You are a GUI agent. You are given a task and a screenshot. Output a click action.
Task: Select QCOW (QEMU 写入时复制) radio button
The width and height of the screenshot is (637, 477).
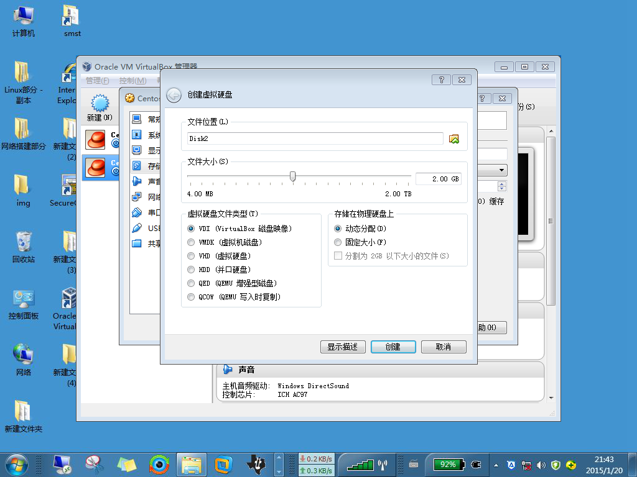(x=191, y=298)
